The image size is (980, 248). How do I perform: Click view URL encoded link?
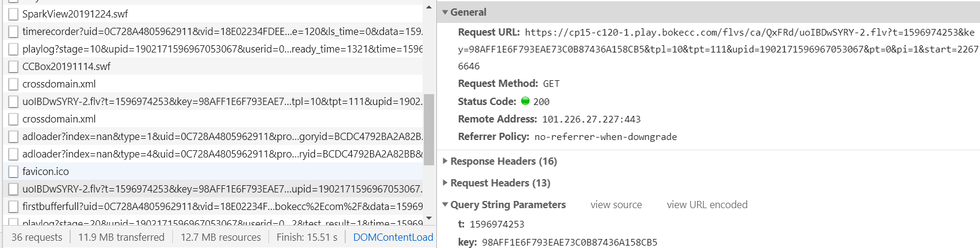coord(707,205)
